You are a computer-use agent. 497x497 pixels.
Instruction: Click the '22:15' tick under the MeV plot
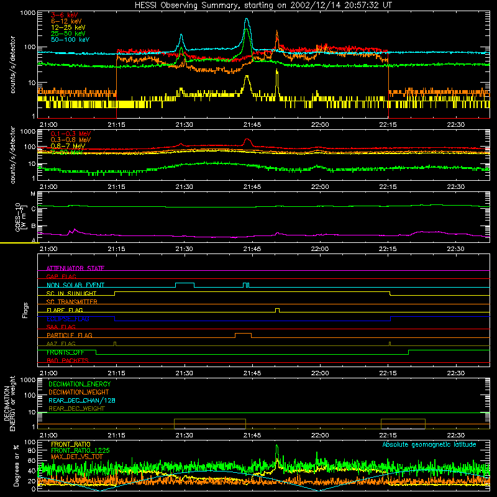point(388,187)
